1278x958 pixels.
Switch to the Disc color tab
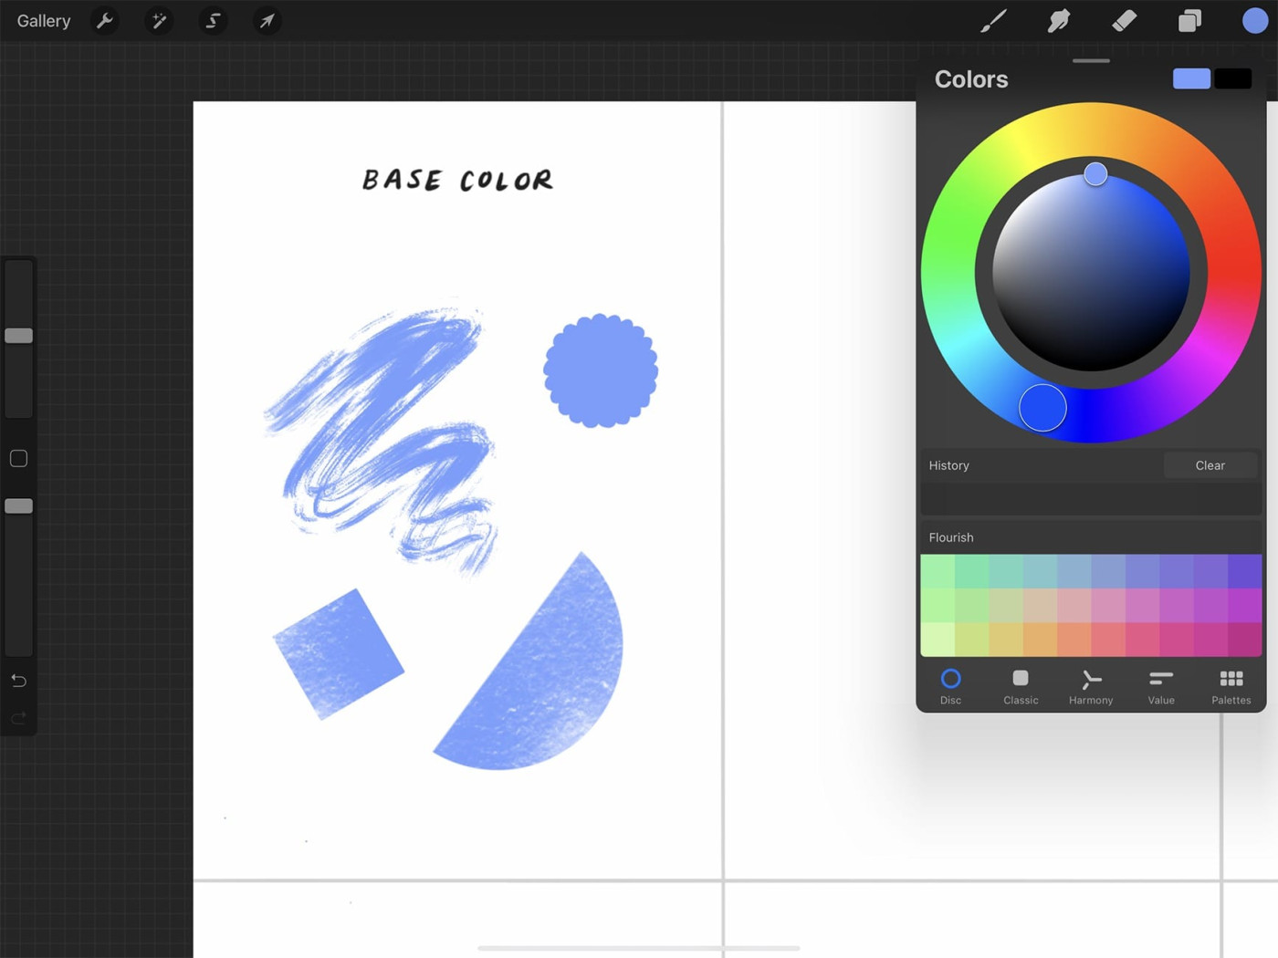950,686
